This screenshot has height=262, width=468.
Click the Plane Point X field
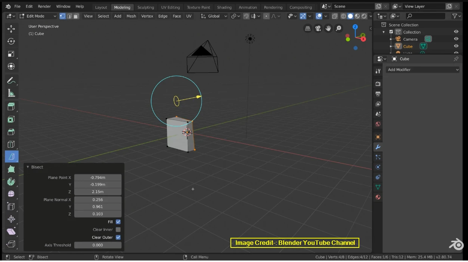(x=98, y=177)
